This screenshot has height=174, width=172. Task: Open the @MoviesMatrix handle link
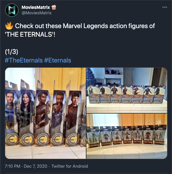pyautogui.click(x=37, y=13)
